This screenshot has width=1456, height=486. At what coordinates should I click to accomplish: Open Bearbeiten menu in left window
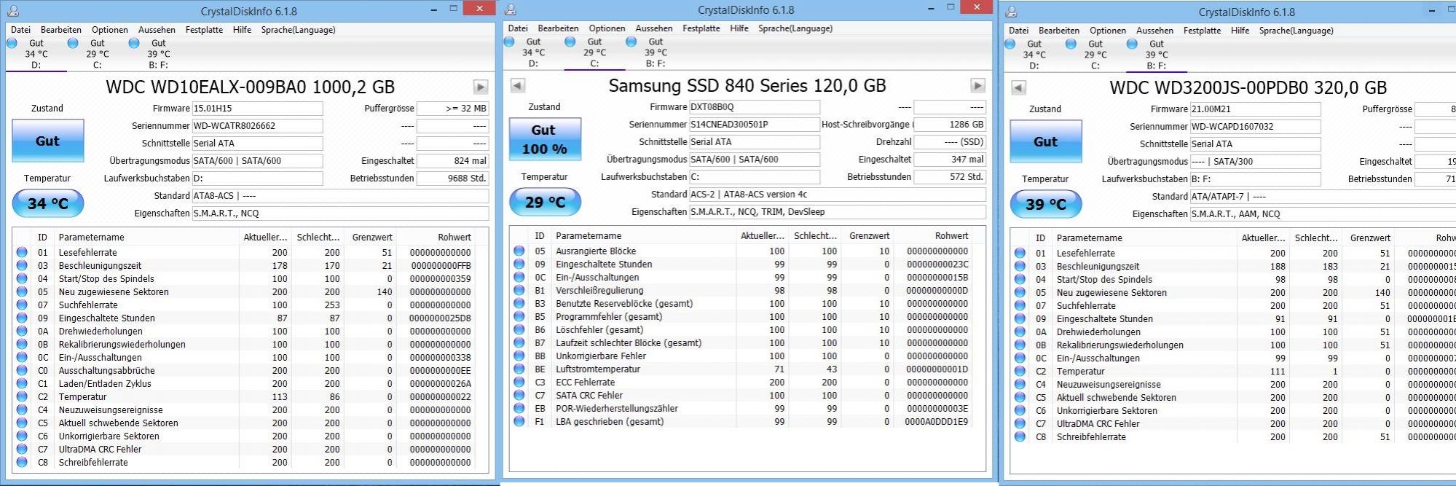click(x=61, y=30)
